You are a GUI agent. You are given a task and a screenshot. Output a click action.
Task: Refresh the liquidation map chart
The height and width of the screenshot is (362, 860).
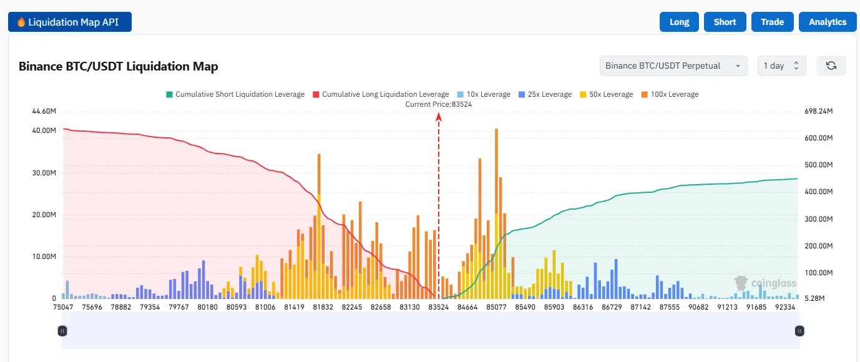[831, 66]
